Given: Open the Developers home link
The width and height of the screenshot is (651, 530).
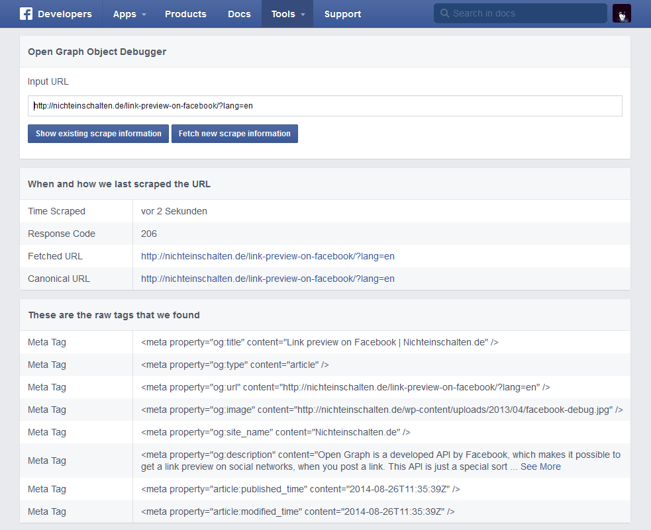Looking at the screenshot, I should [65, 14].
